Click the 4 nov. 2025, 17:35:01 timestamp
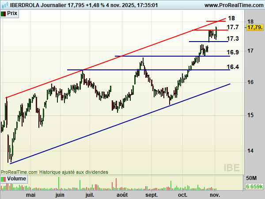265x199 pixels. [x=132, y=5]
